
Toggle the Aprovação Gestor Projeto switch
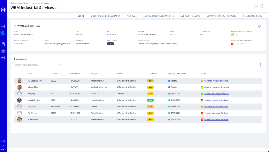(x=234, y=35)
